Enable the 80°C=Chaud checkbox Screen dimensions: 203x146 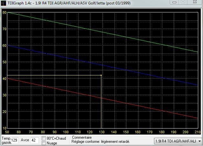click(x=44, y=138)
